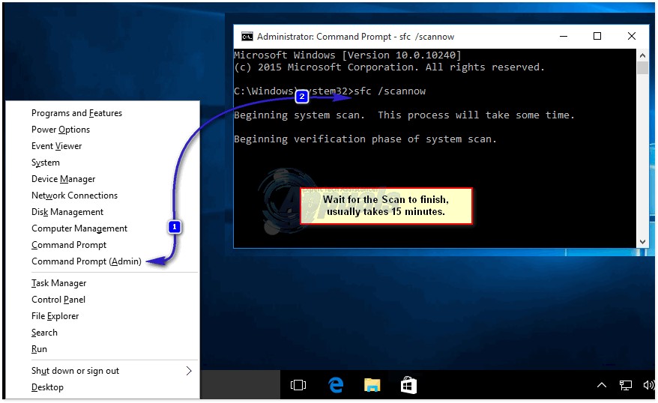The image size is (658, 403).
Task: Click Desktop at the menu bottom
Action: pos(47,387)
